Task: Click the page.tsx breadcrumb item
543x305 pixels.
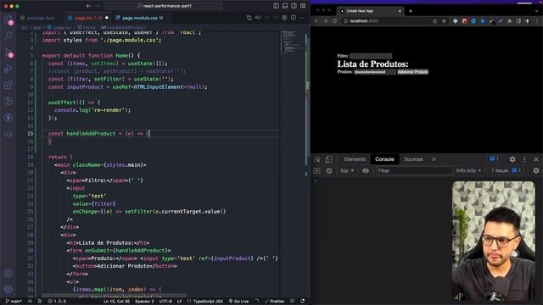Action: 59,27
